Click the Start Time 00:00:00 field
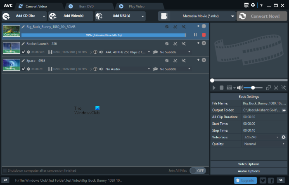The width and height of the screenshot is (289, 185). (x=265, y=123)
